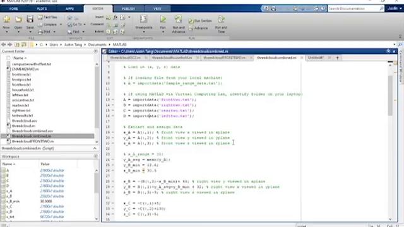Switch to the VIEW ribbon tab
The image size is (404, 227).
[157, 9]
